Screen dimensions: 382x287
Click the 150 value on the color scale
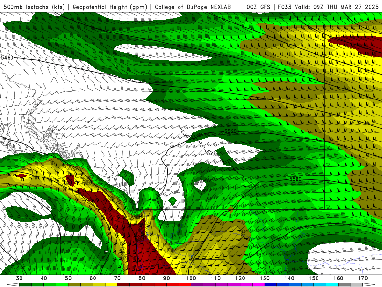pyautogui.click(x=314, y=278)
